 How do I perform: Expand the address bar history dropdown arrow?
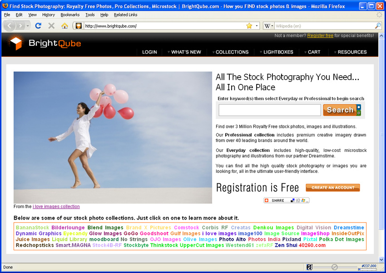click(257, 26)
